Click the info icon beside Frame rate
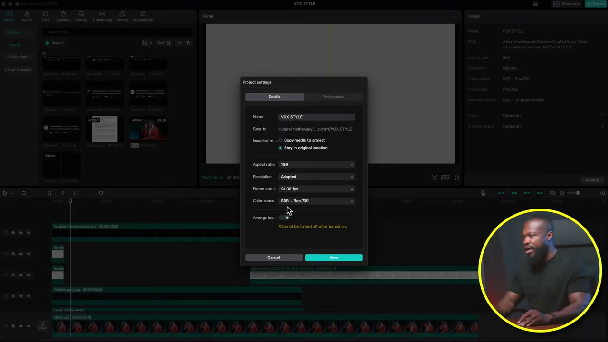This screenshot has width=608, height=342. tap(275, 189)
